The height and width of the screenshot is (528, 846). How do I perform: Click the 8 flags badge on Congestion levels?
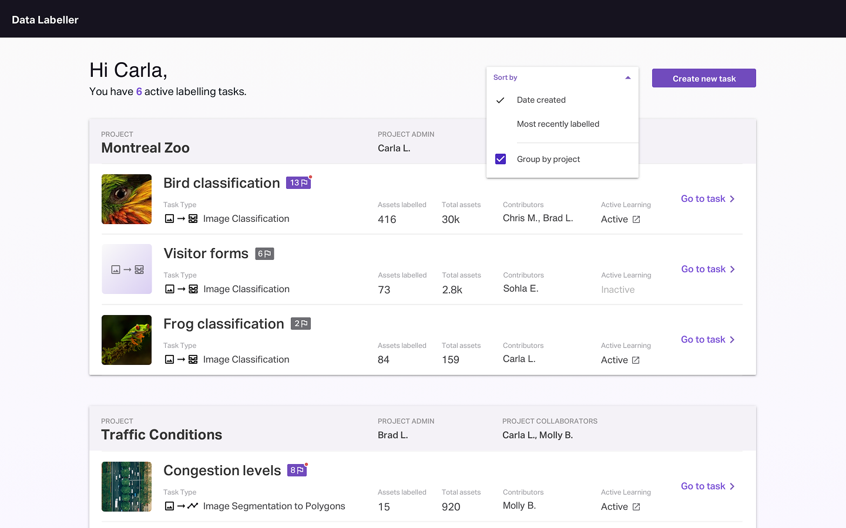point(297,471)
